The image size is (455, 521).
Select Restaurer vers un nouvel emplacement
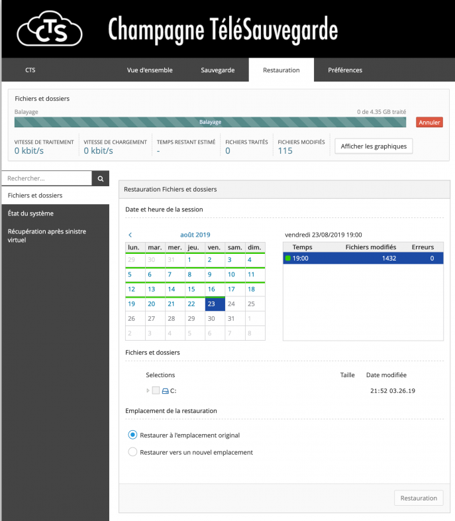point(132,452)
